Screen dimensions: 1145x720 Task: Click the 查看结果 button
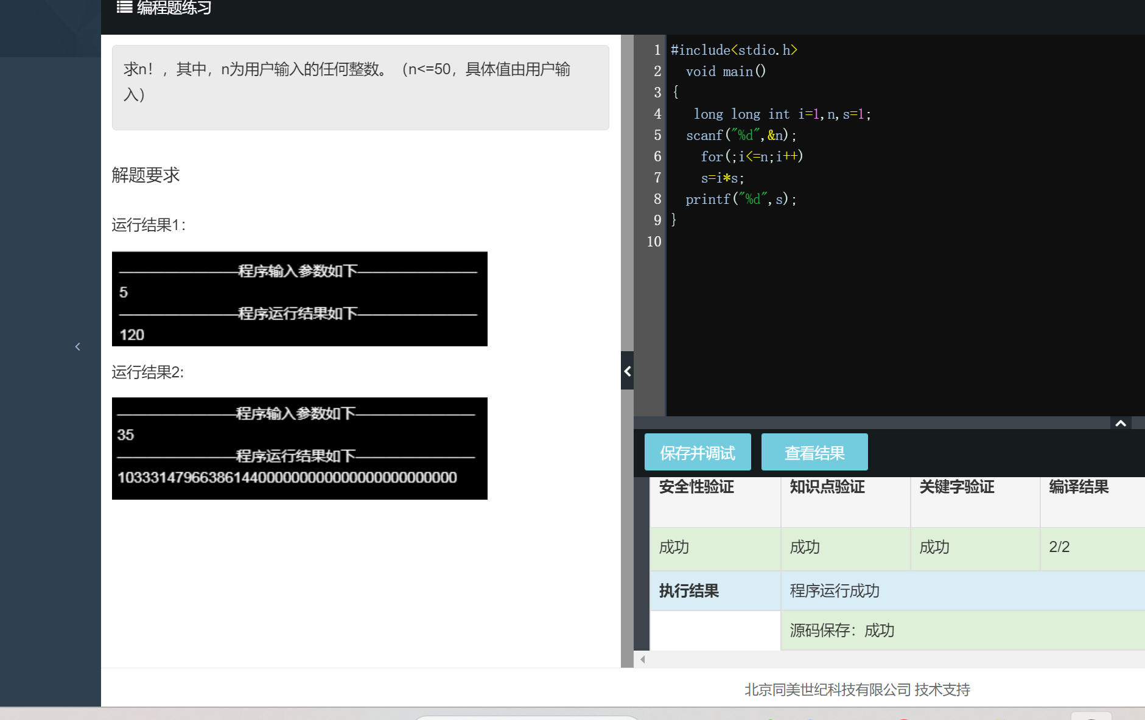814,452
